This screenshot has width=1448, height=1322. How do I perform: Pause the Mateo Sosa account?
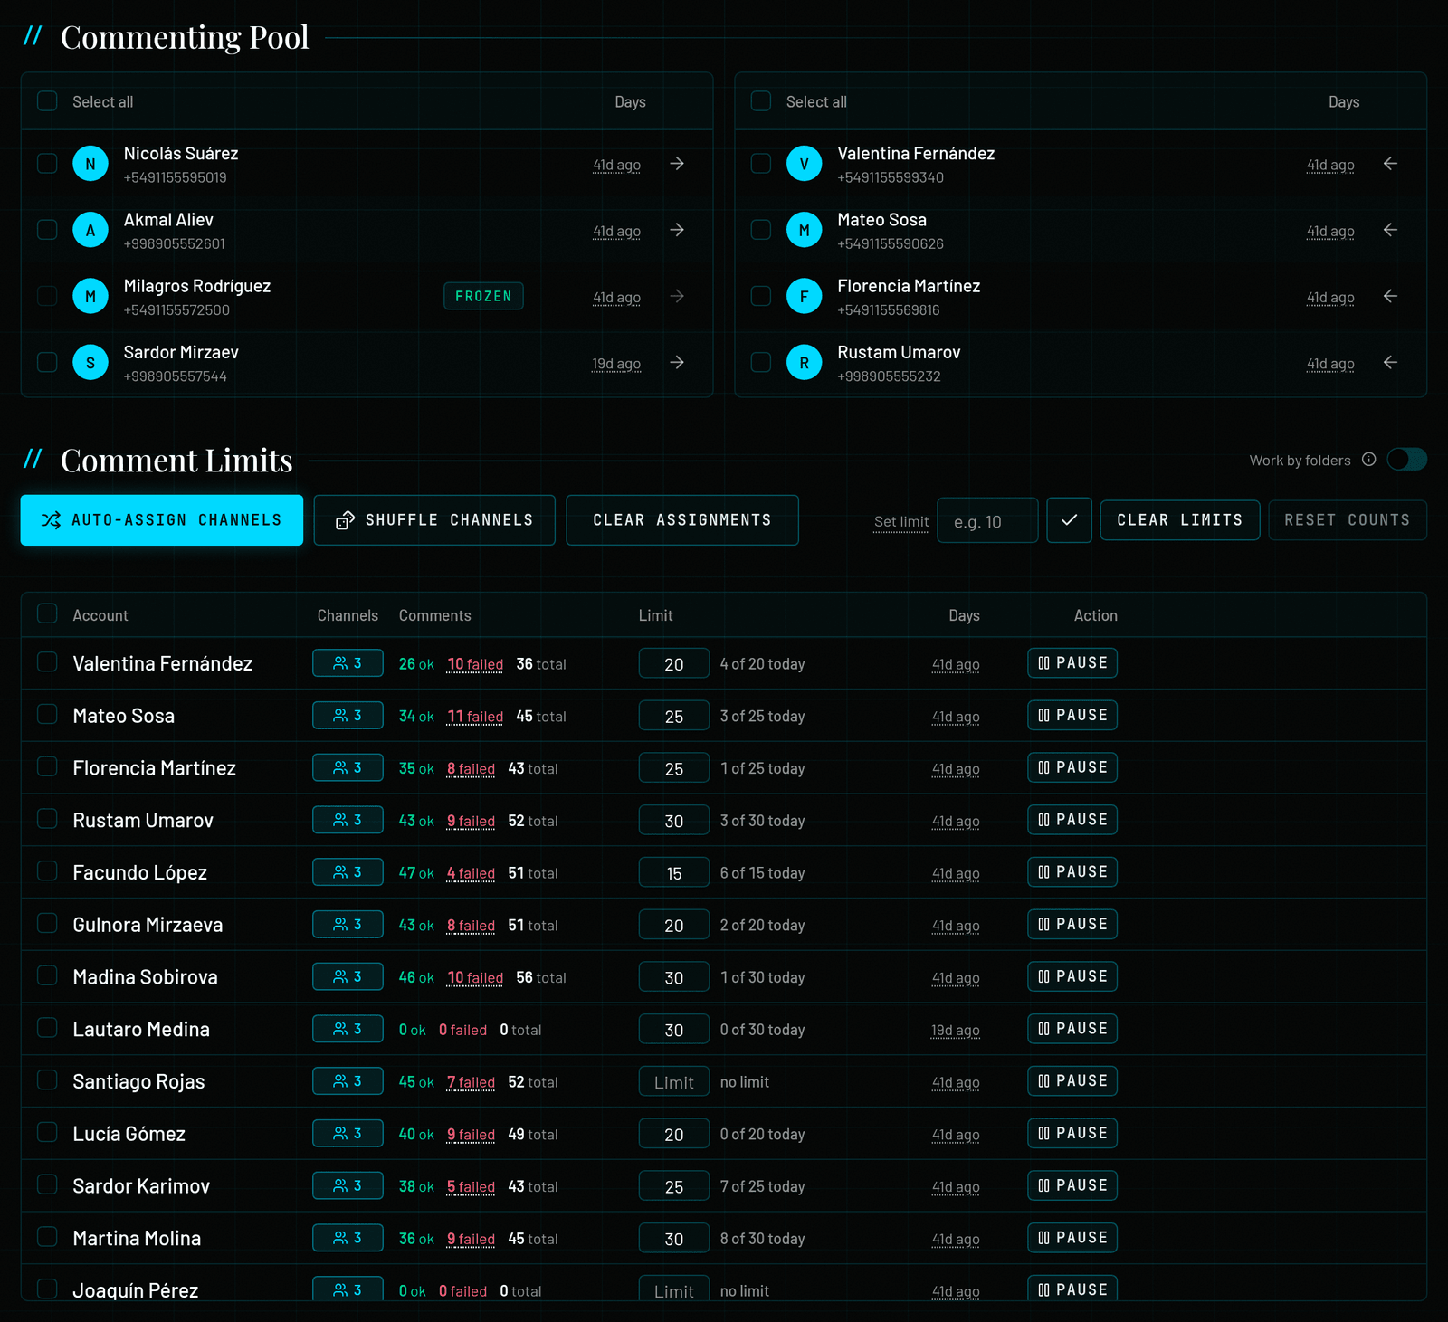point(1072,715)
